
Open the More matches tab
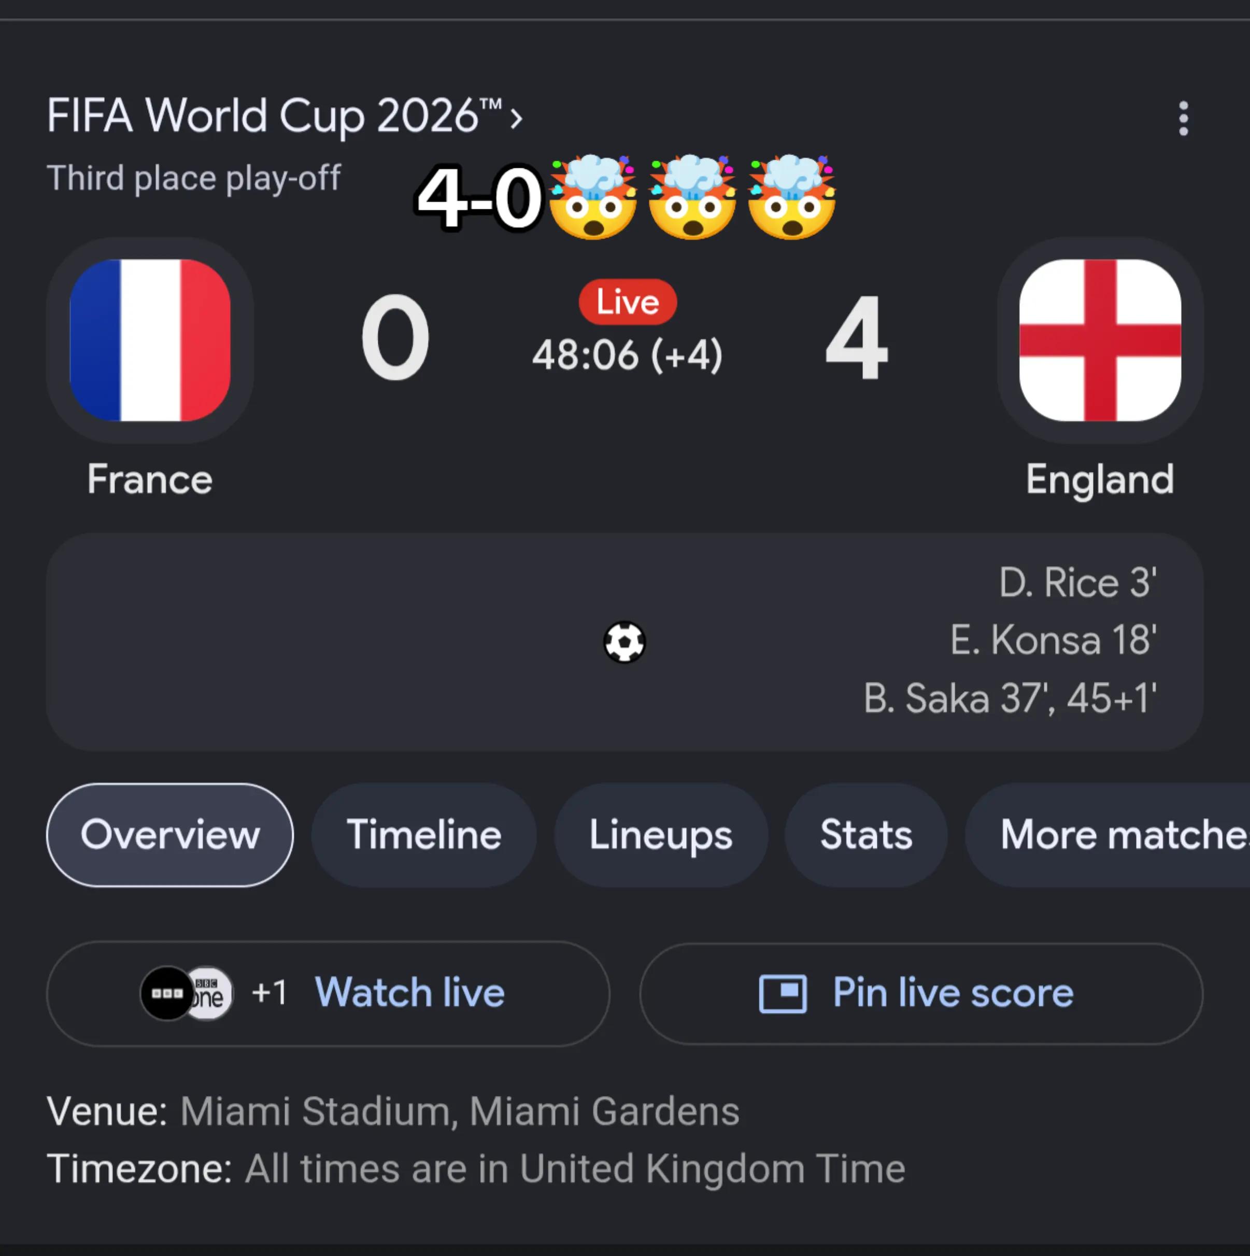1107,835
